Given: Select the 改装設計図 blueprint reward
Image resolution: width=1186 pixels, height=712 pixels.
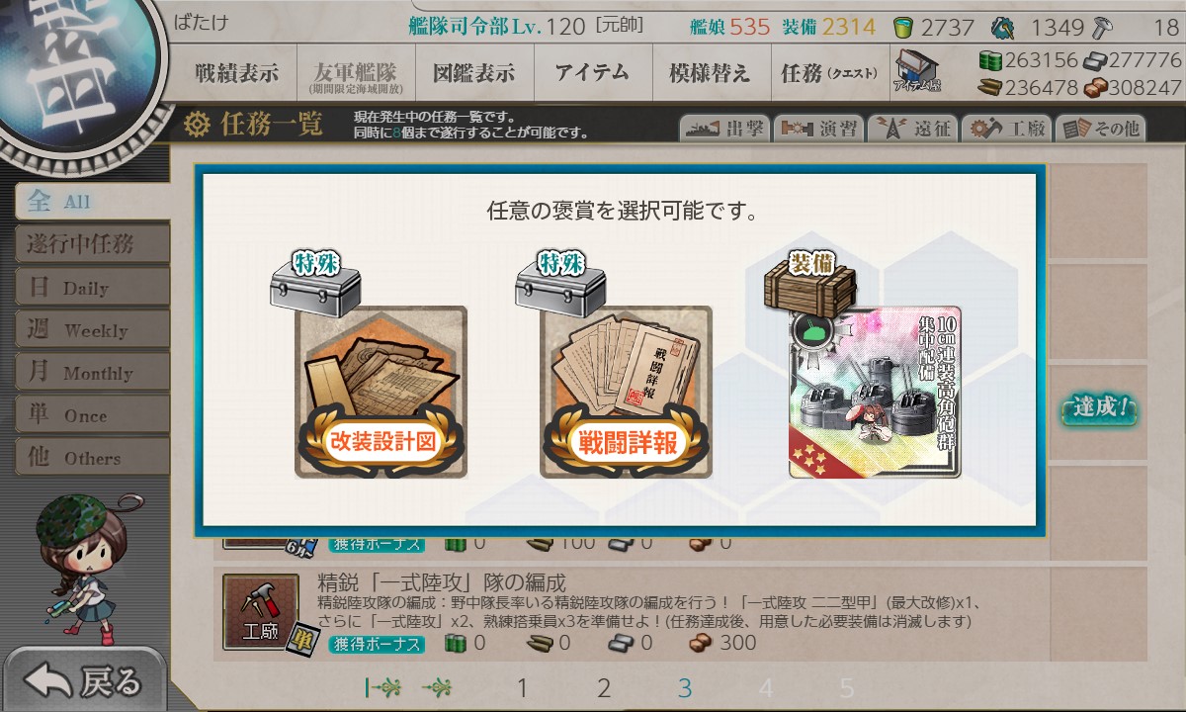Looking at the screenshot, I should pos(381,393).
